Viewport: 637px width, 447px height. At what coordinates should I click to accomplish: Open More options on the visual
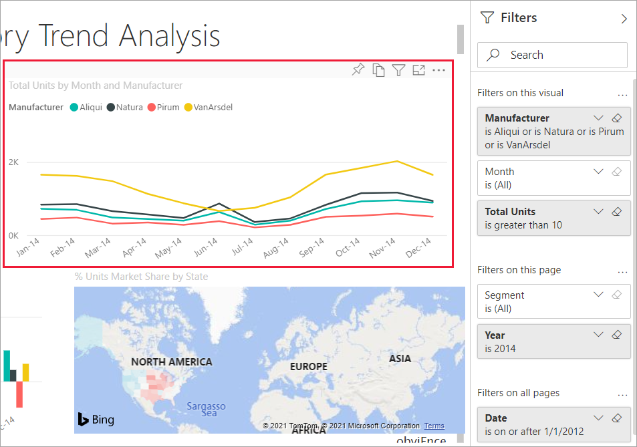tap(438, 70)
